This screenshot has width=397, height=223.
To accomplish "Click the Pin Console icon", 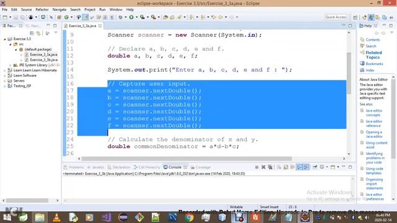I will pyautogui.click(x=315, y=167).
